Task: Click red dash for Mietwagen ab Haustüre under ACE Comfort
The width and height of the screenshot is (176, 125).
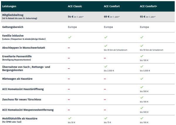Action: click(105, 79)
